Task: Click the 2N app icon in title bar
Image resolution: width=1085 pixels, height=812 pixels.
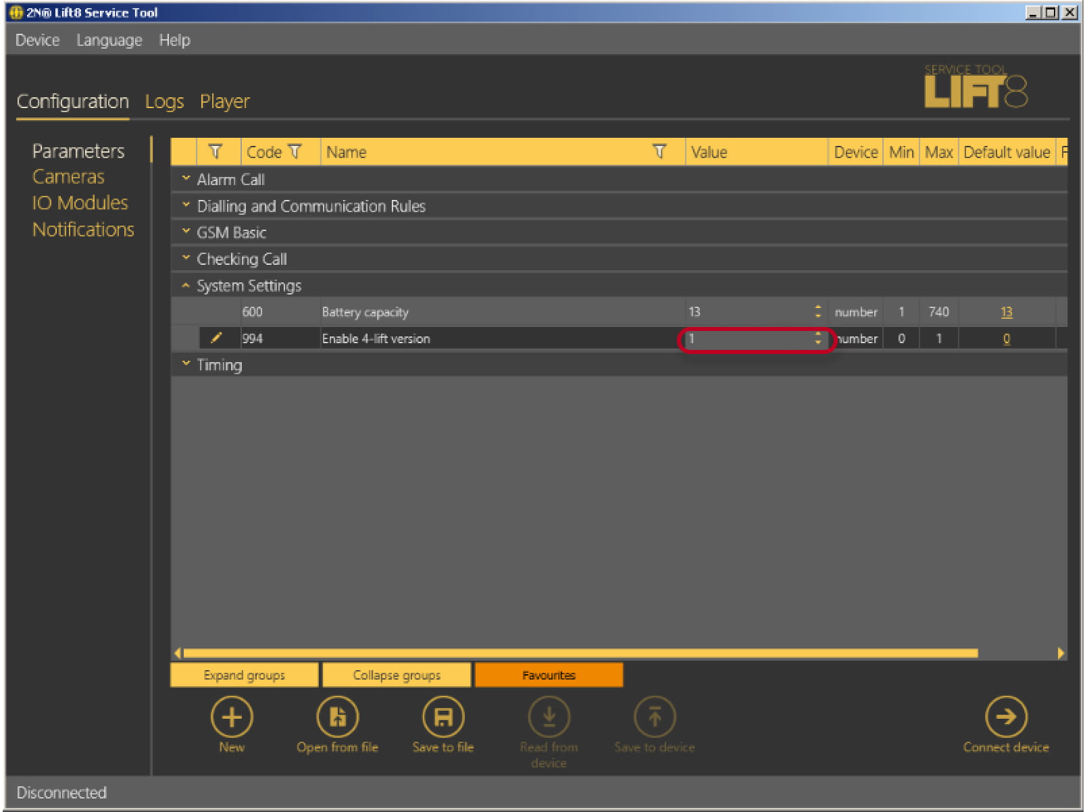Action: point(16,12)
